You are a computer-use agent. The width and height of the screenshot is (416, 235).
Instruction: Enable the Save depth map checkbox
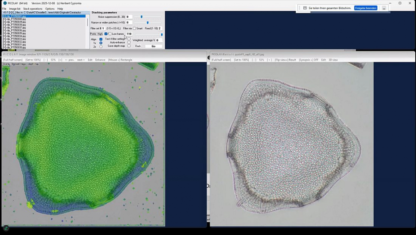tap(129, 46)
